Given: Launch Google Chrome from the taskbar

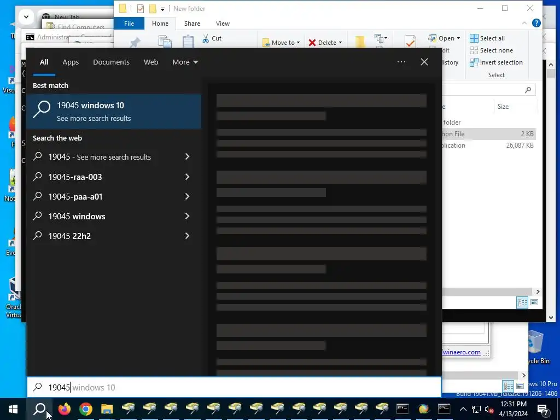Looking at the screenshot, I should [x=86, y=409].
